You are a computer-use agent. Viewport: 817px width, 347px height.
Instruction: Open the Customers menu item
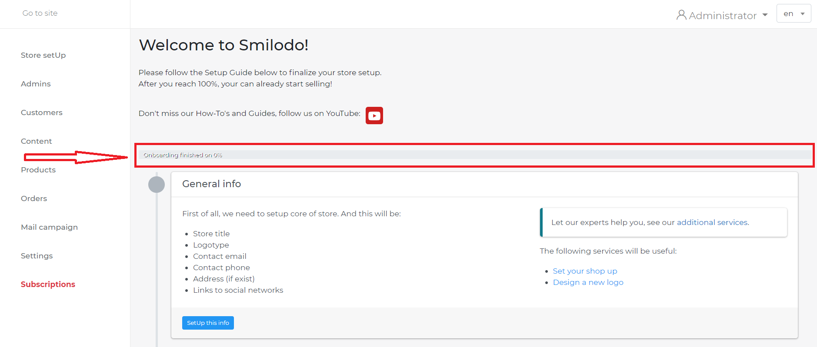[x=42, y=112]
